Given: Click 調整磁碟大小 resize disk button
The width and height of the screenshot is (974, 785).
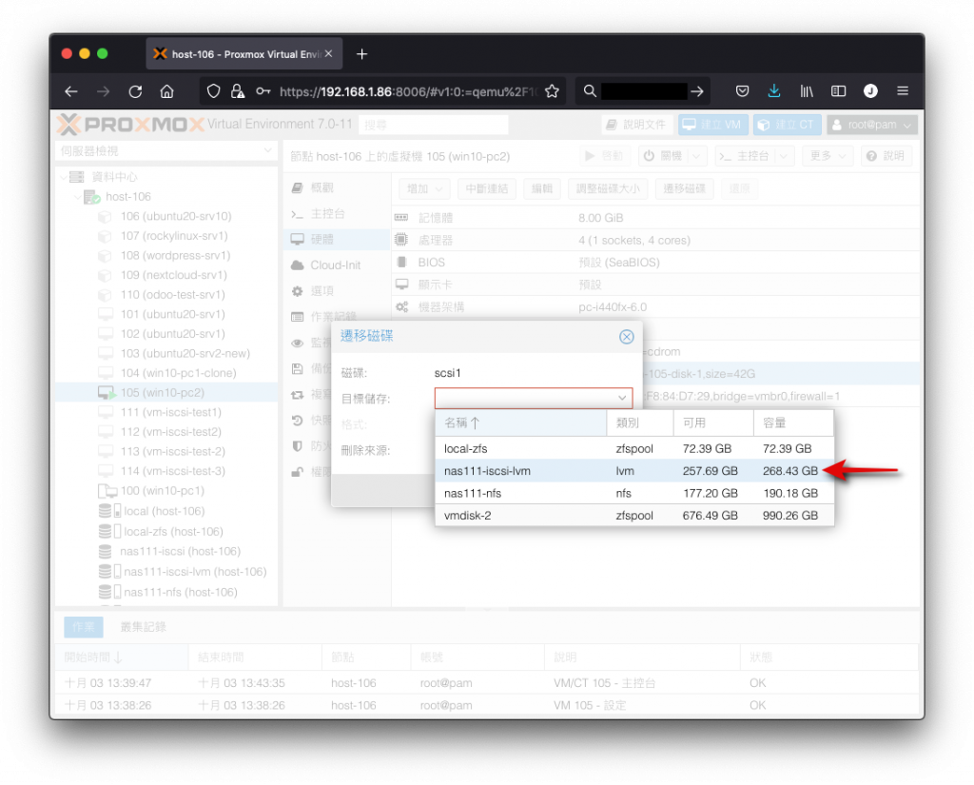Looking at the screenshot, I should 608,188.
